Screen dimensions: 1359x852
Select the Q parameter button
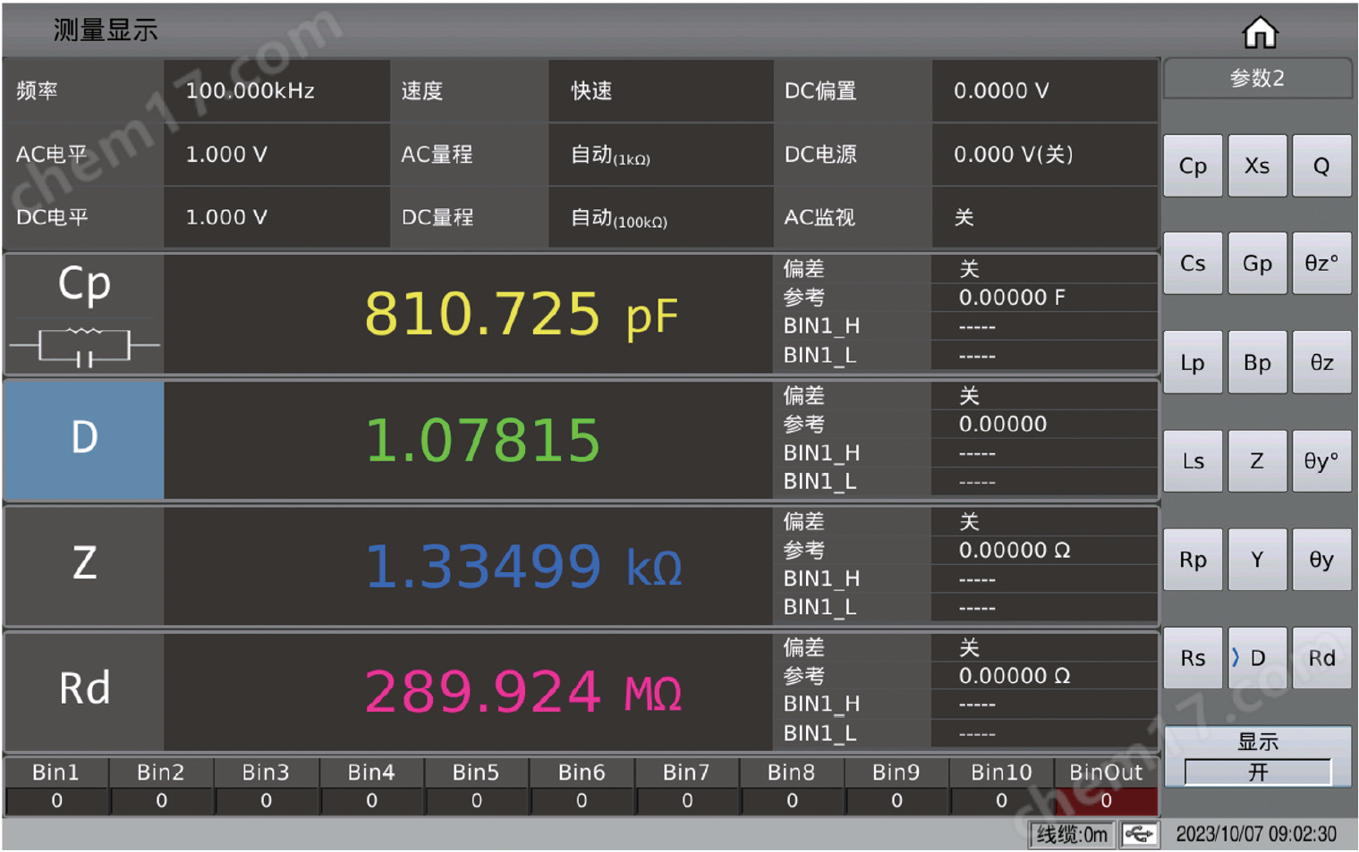point(1321,165)
